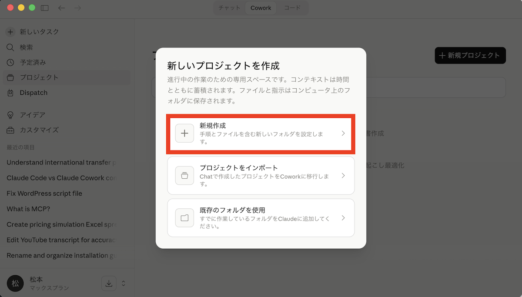The image size is (522, 297).
Task: Click the 松 profile avatar
Action: 15,283
